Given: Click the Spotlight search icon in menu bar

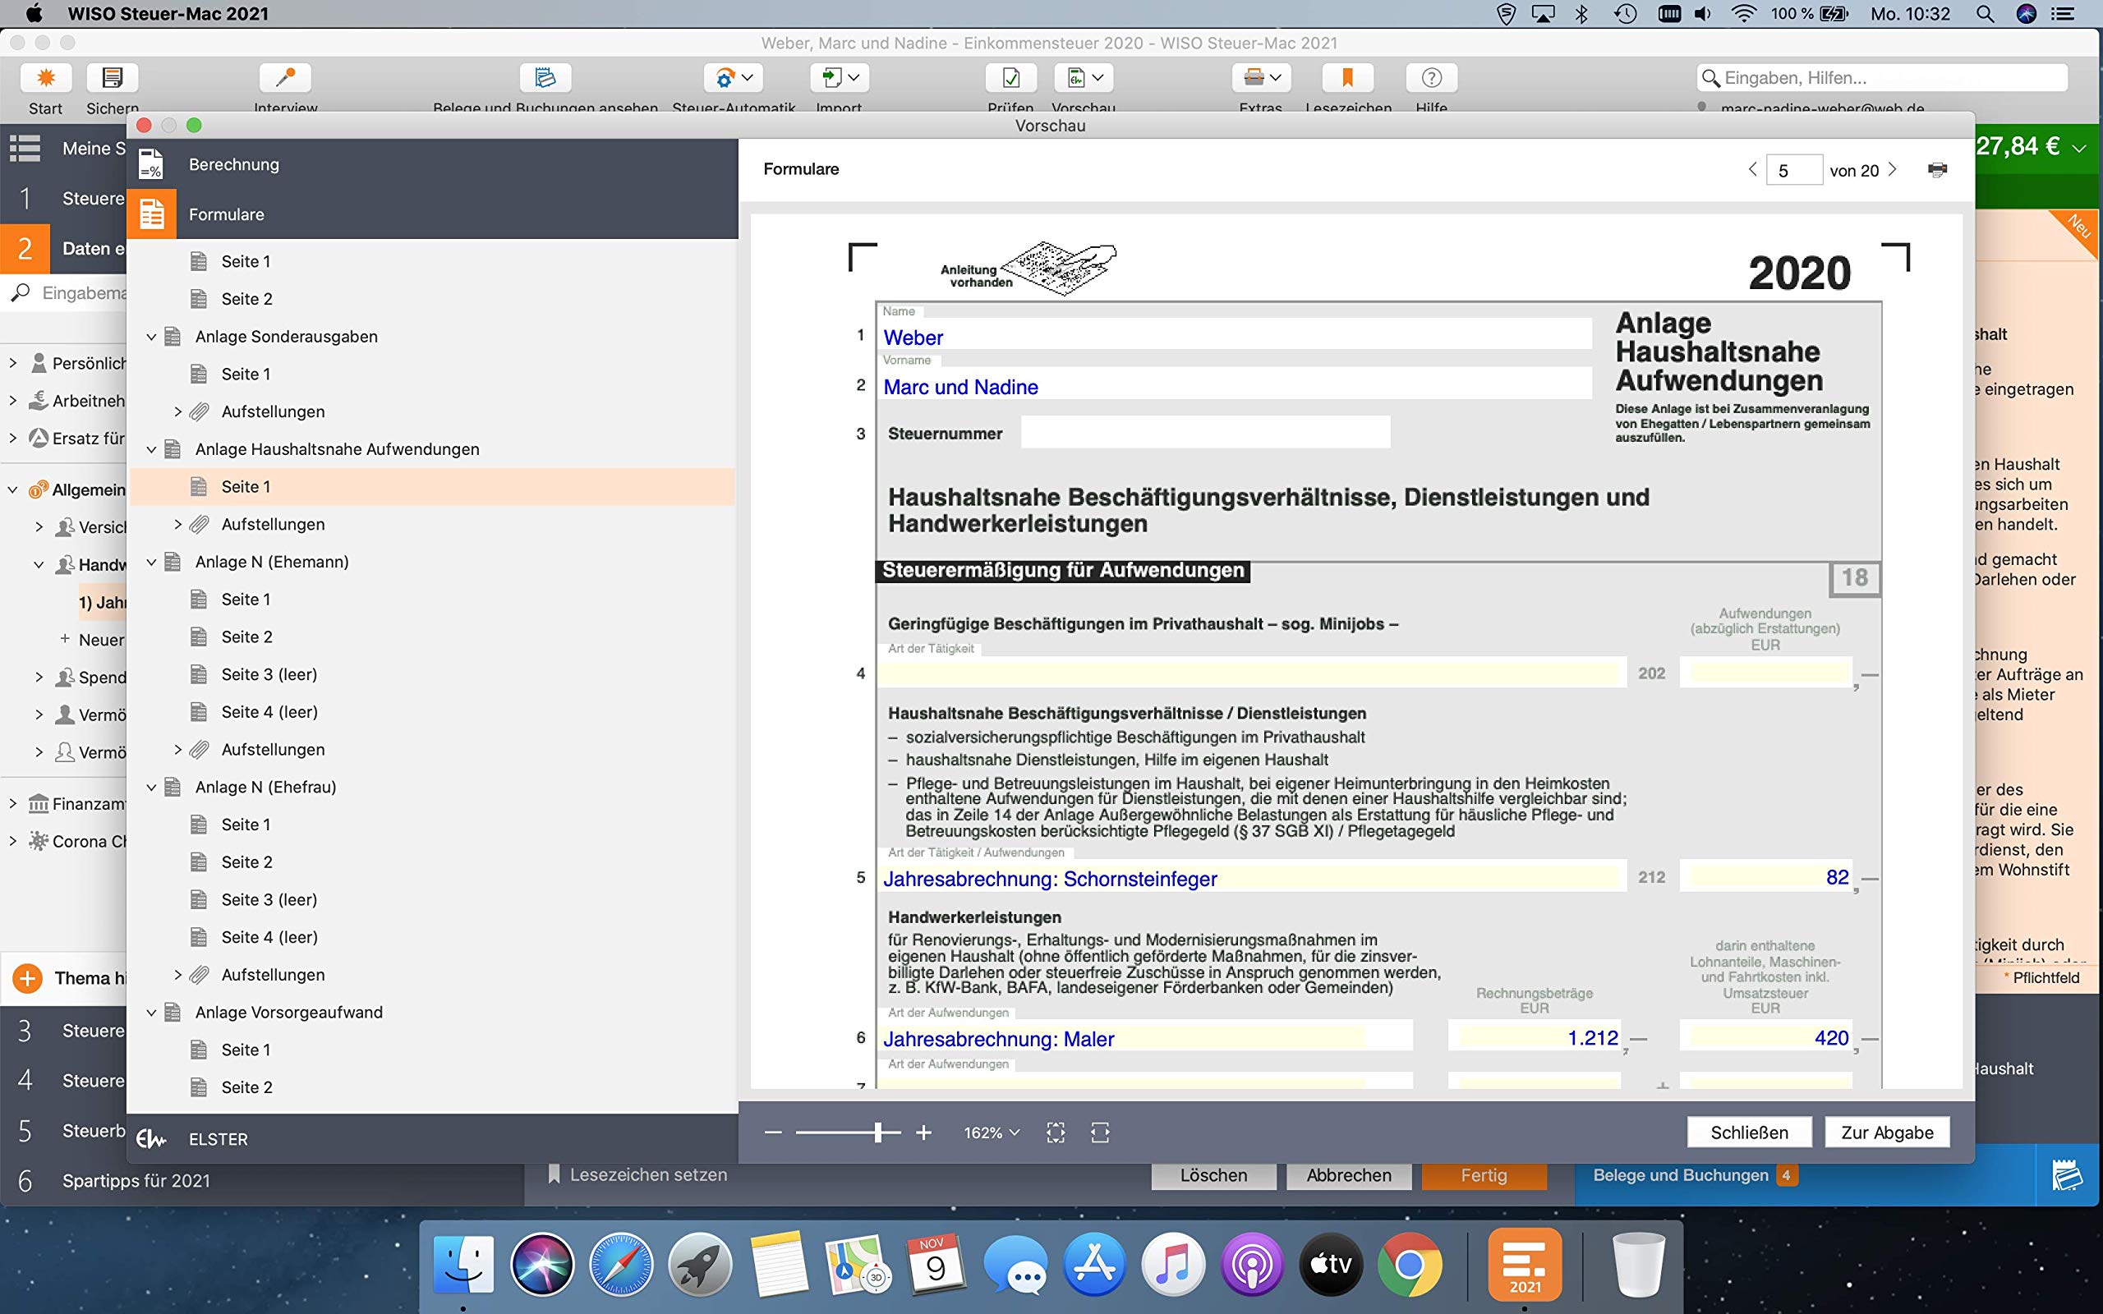Looking at the screenshot, I should click(x=1985, y=14).
